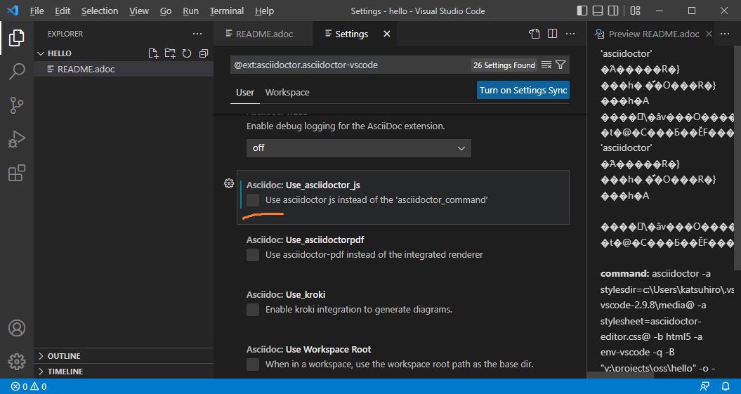Image resolution: width=741 pixels, height=394 pixels.
Task: Click the '26 Settings Found' badge
Action: [x=504, y=65]
